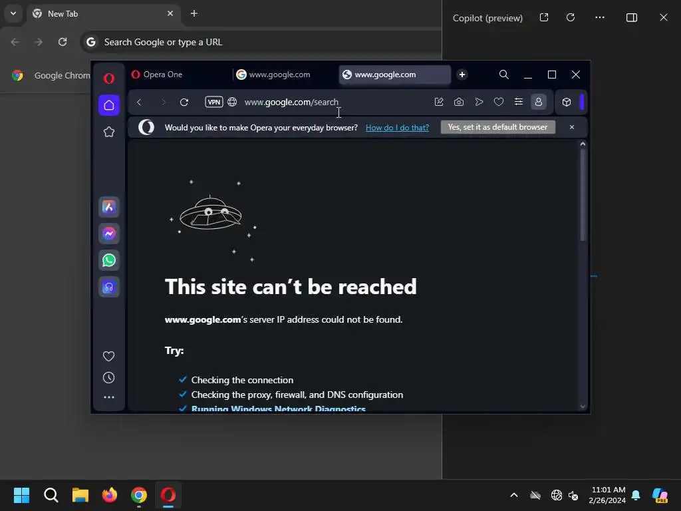This screenshot has width=681, height=511.
Task: Open Opera easy setup sliders icon
Action: [x=519, y=102]
